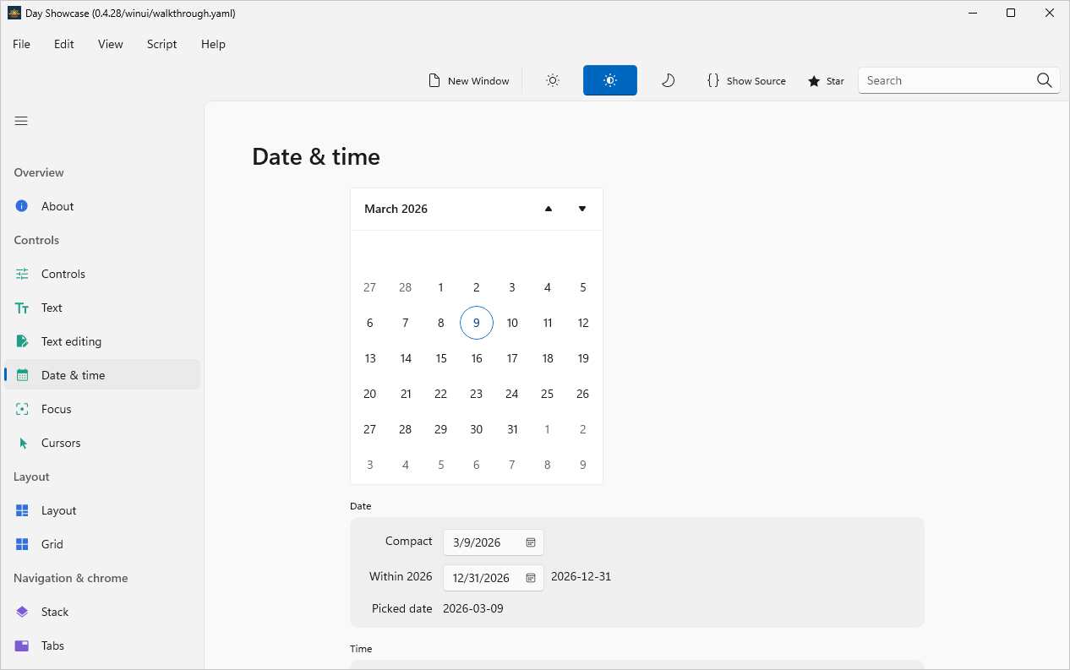Open Compact date picker 3/9/2026

coord(494,542)
